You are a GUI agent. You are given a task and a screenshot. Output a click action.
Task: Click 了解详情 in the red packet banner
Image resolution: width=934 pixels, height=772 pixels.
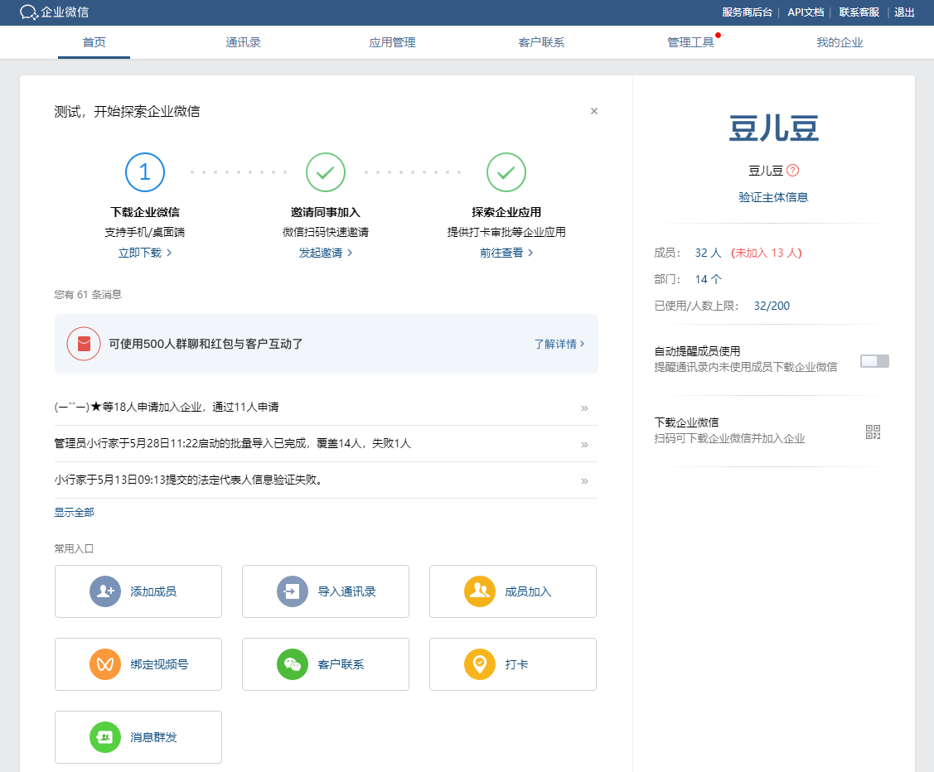pos(559,344)
